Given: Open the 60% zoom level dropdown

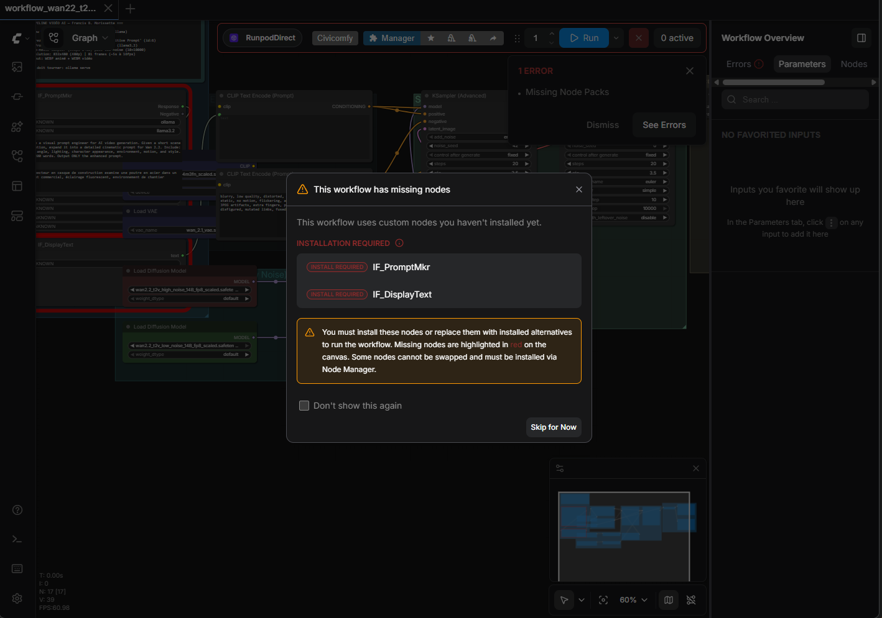Looking at the screenshot, I should point(633,600).
